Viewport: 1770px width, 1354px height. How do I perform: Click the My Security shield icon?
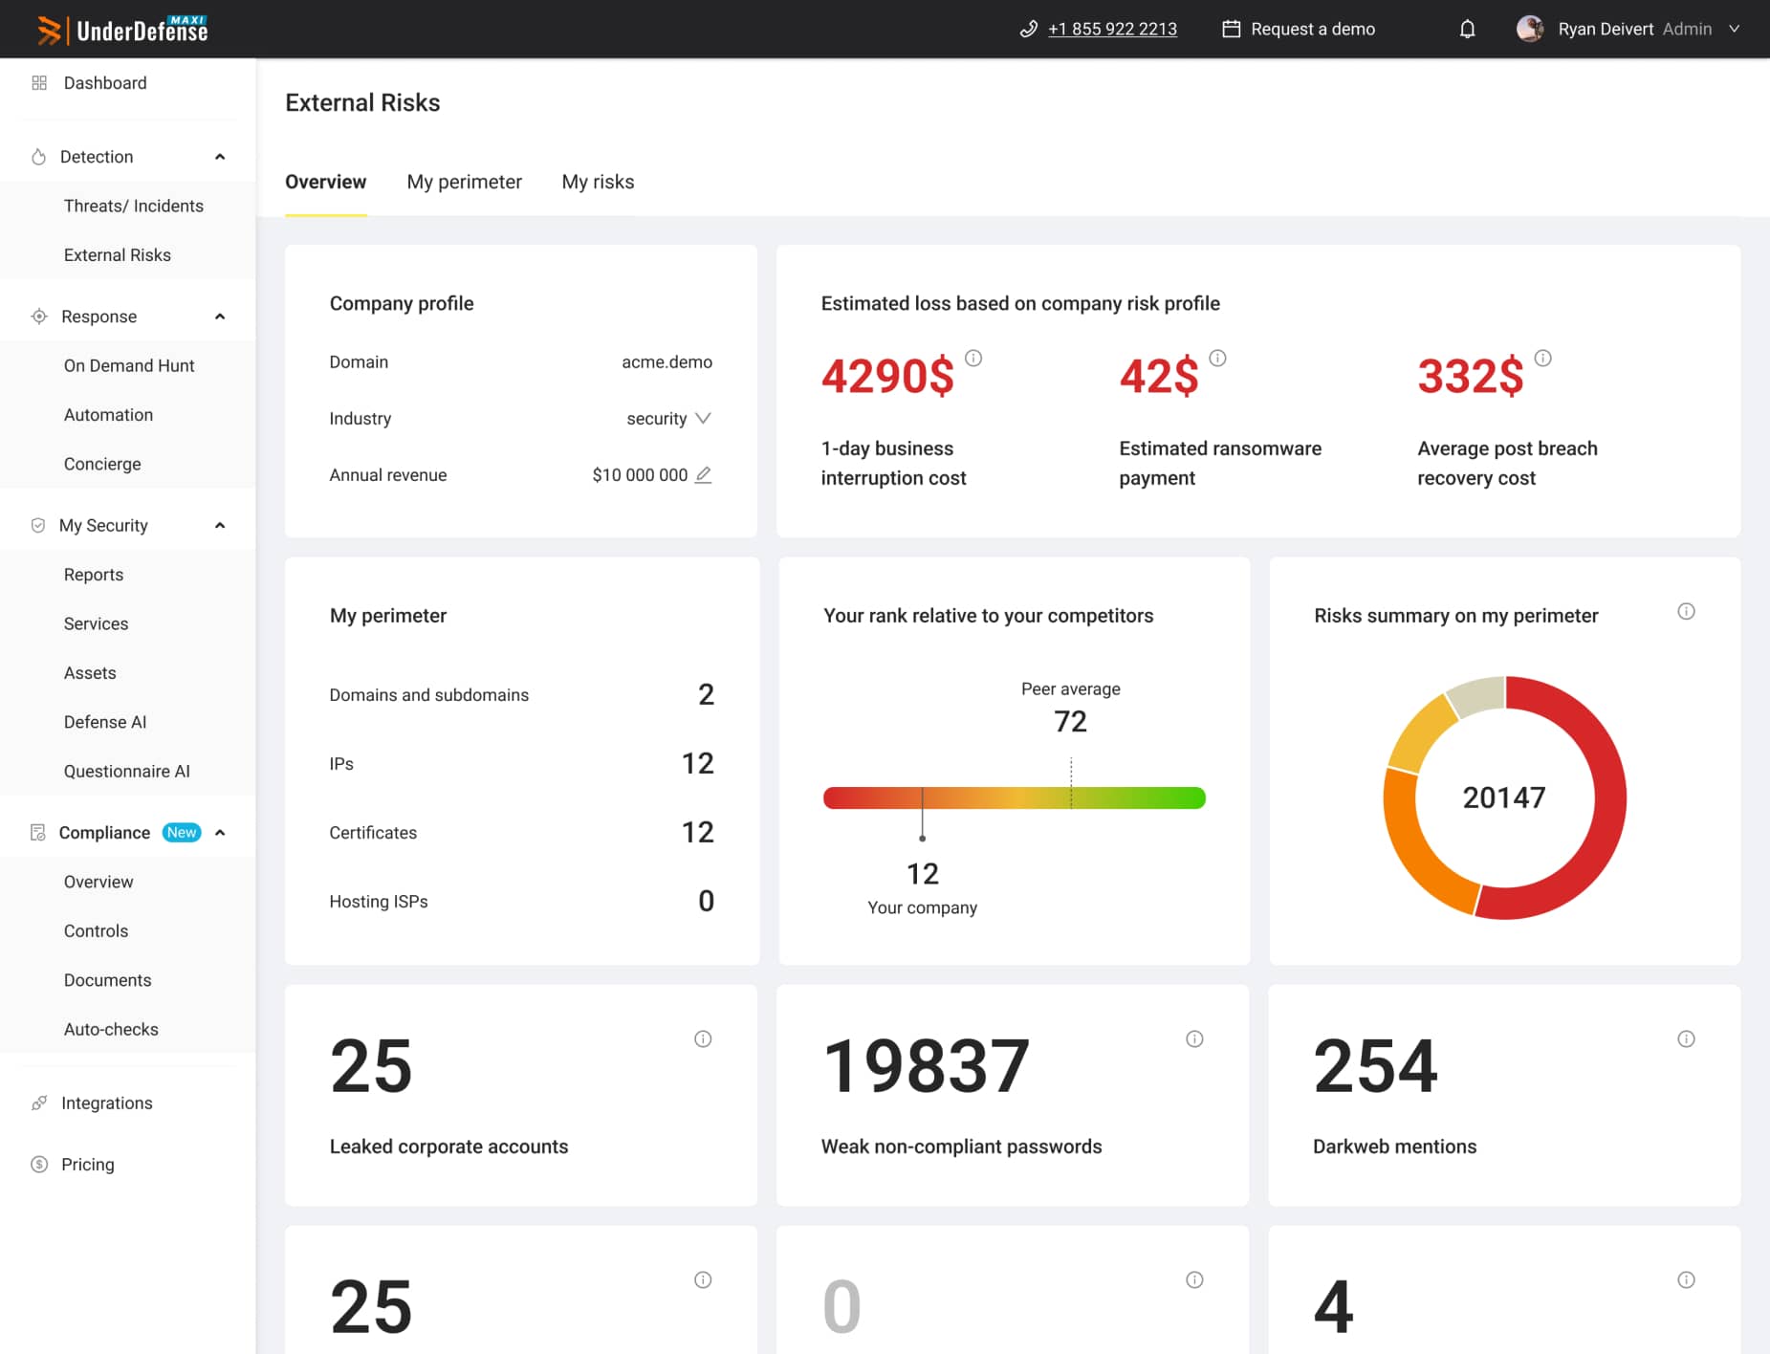coord(38,525)
